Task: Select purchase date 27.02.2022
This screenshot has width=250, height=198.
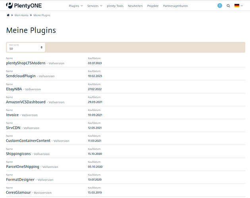Action: pyautogui.click(x=95, y=89)
